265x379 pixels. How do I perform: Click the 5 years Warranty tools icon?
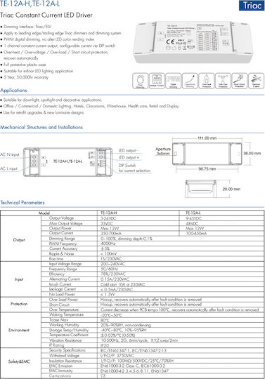(256, 81)
